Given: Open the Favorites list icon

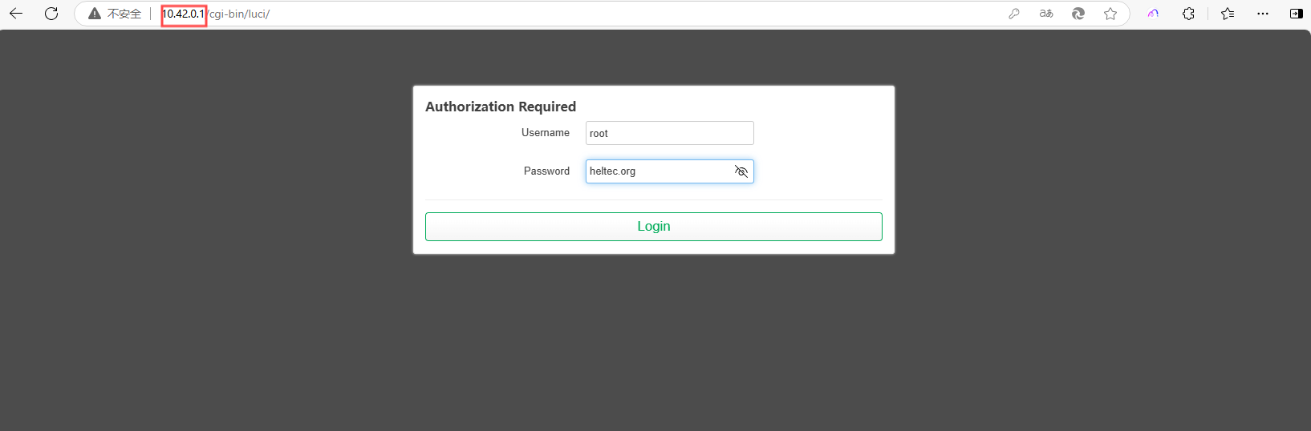Looking at the screenshot, I should tap(1228, 14).
